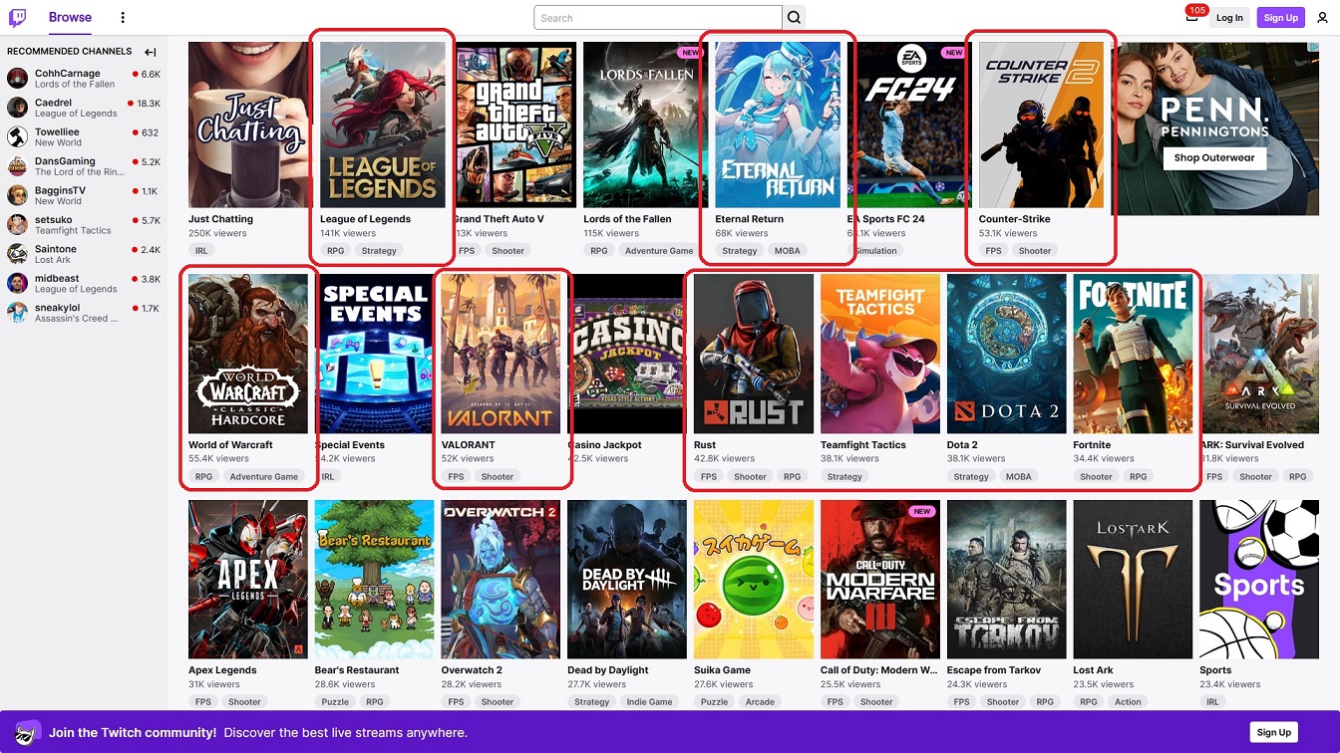Click the Twitch logo home icon
The height and width of the screenshot is (753, 1340).
[x=18, y=17]
